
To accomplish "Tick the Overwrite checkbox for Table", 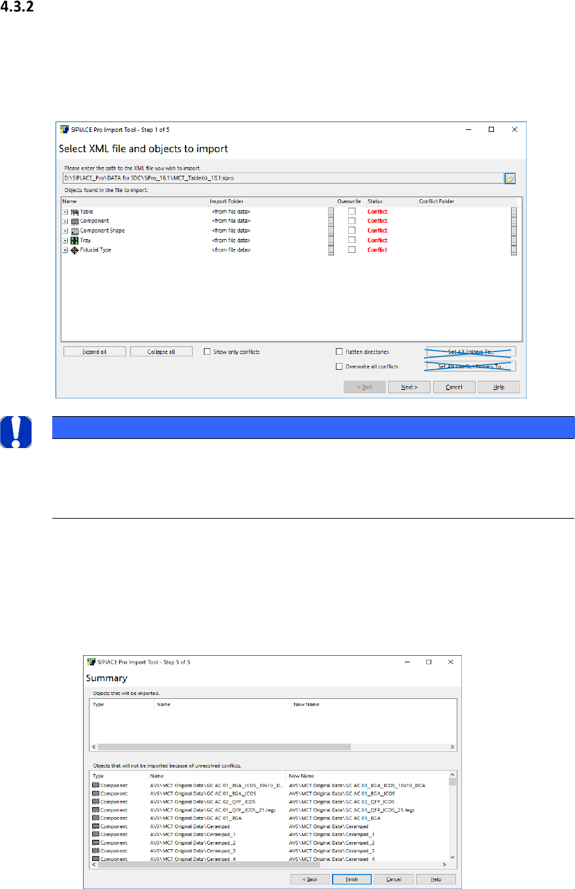I will pos(352,212).
